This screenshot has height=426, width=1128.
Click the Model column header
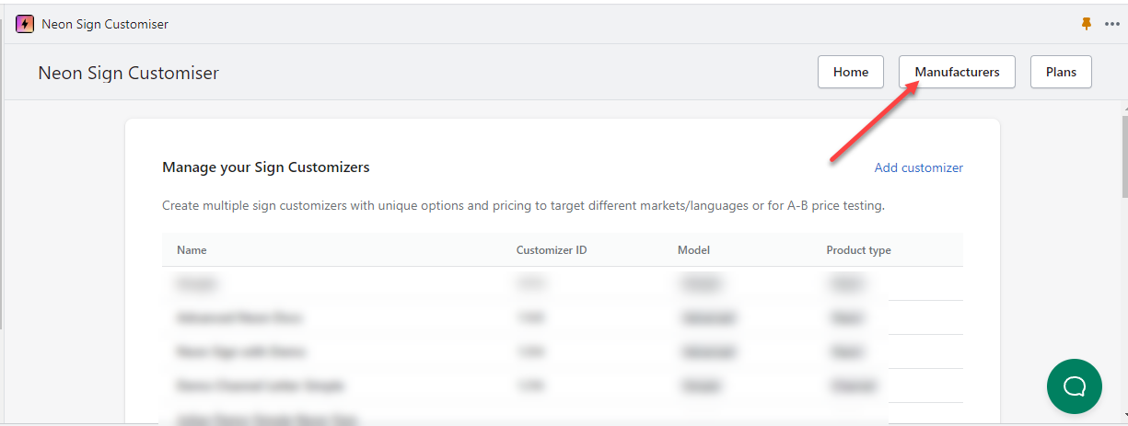(693, 250)
